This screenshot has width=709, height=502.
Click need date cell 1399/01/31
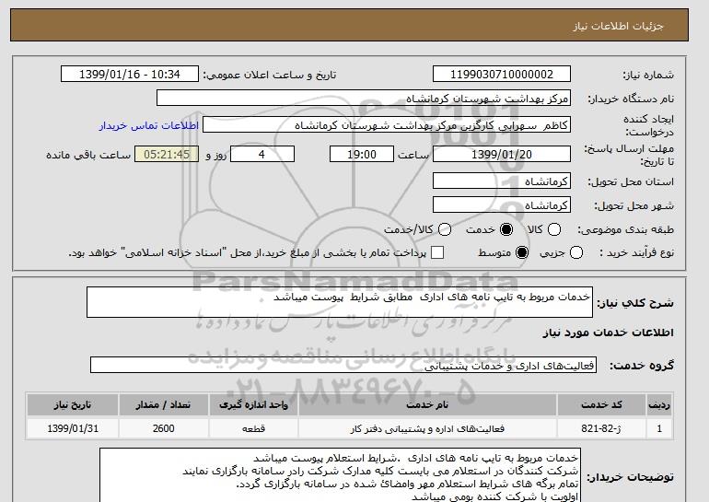[73, 428]
